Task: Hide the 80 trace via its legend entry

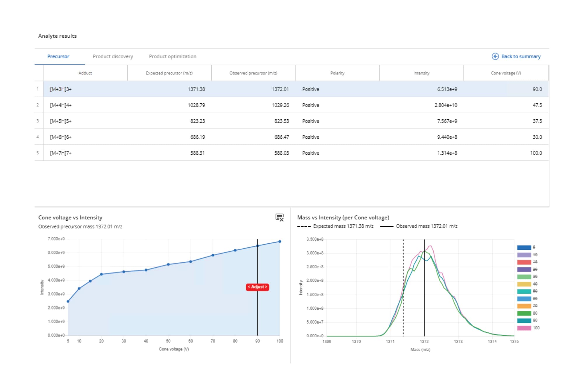Action: click(x=534, y=314)
